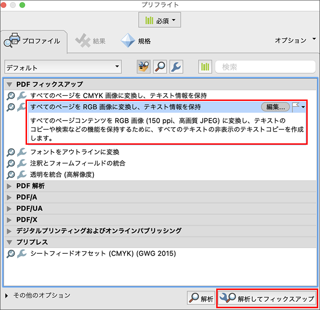Open the オプション menu

[295, 40]
